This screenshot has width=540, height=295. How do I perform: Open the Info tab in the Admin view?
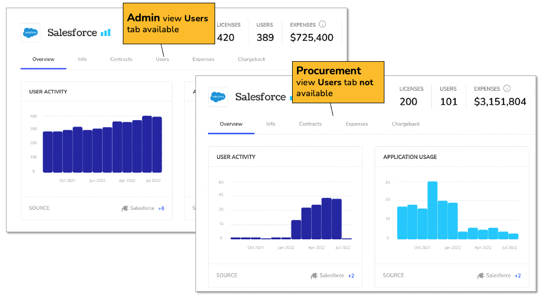pos(82,60)
